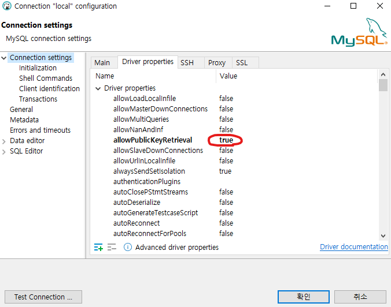Select the allowPublicKeyRetrieval property
This screenshot has height=307, width=391.
click(153, 140)
